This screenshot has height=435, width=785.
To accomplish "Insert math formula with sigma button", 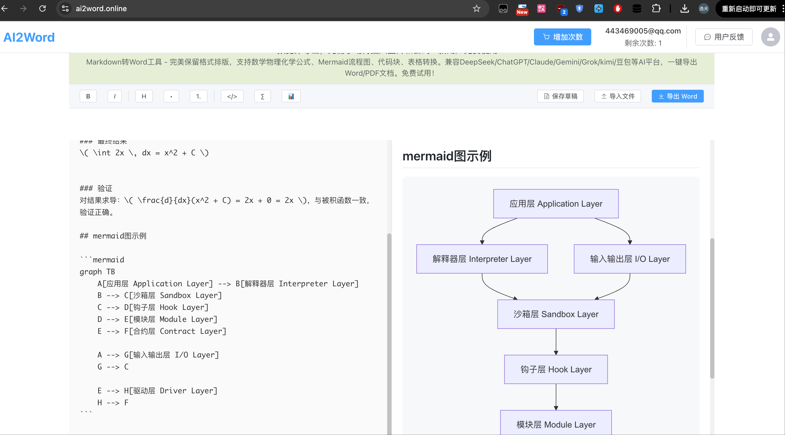I will pyautogui.click(x=262, y=96).
